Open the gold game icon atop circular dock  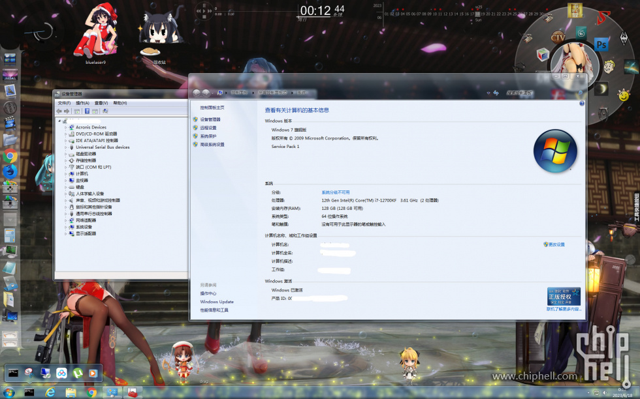tap(575, 10)
